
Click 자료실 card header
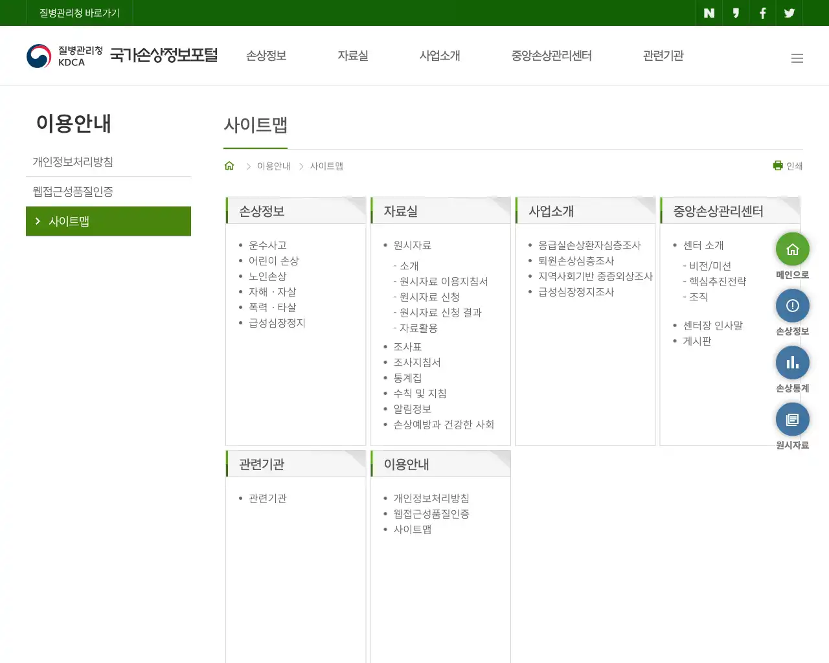coord(440,211)
